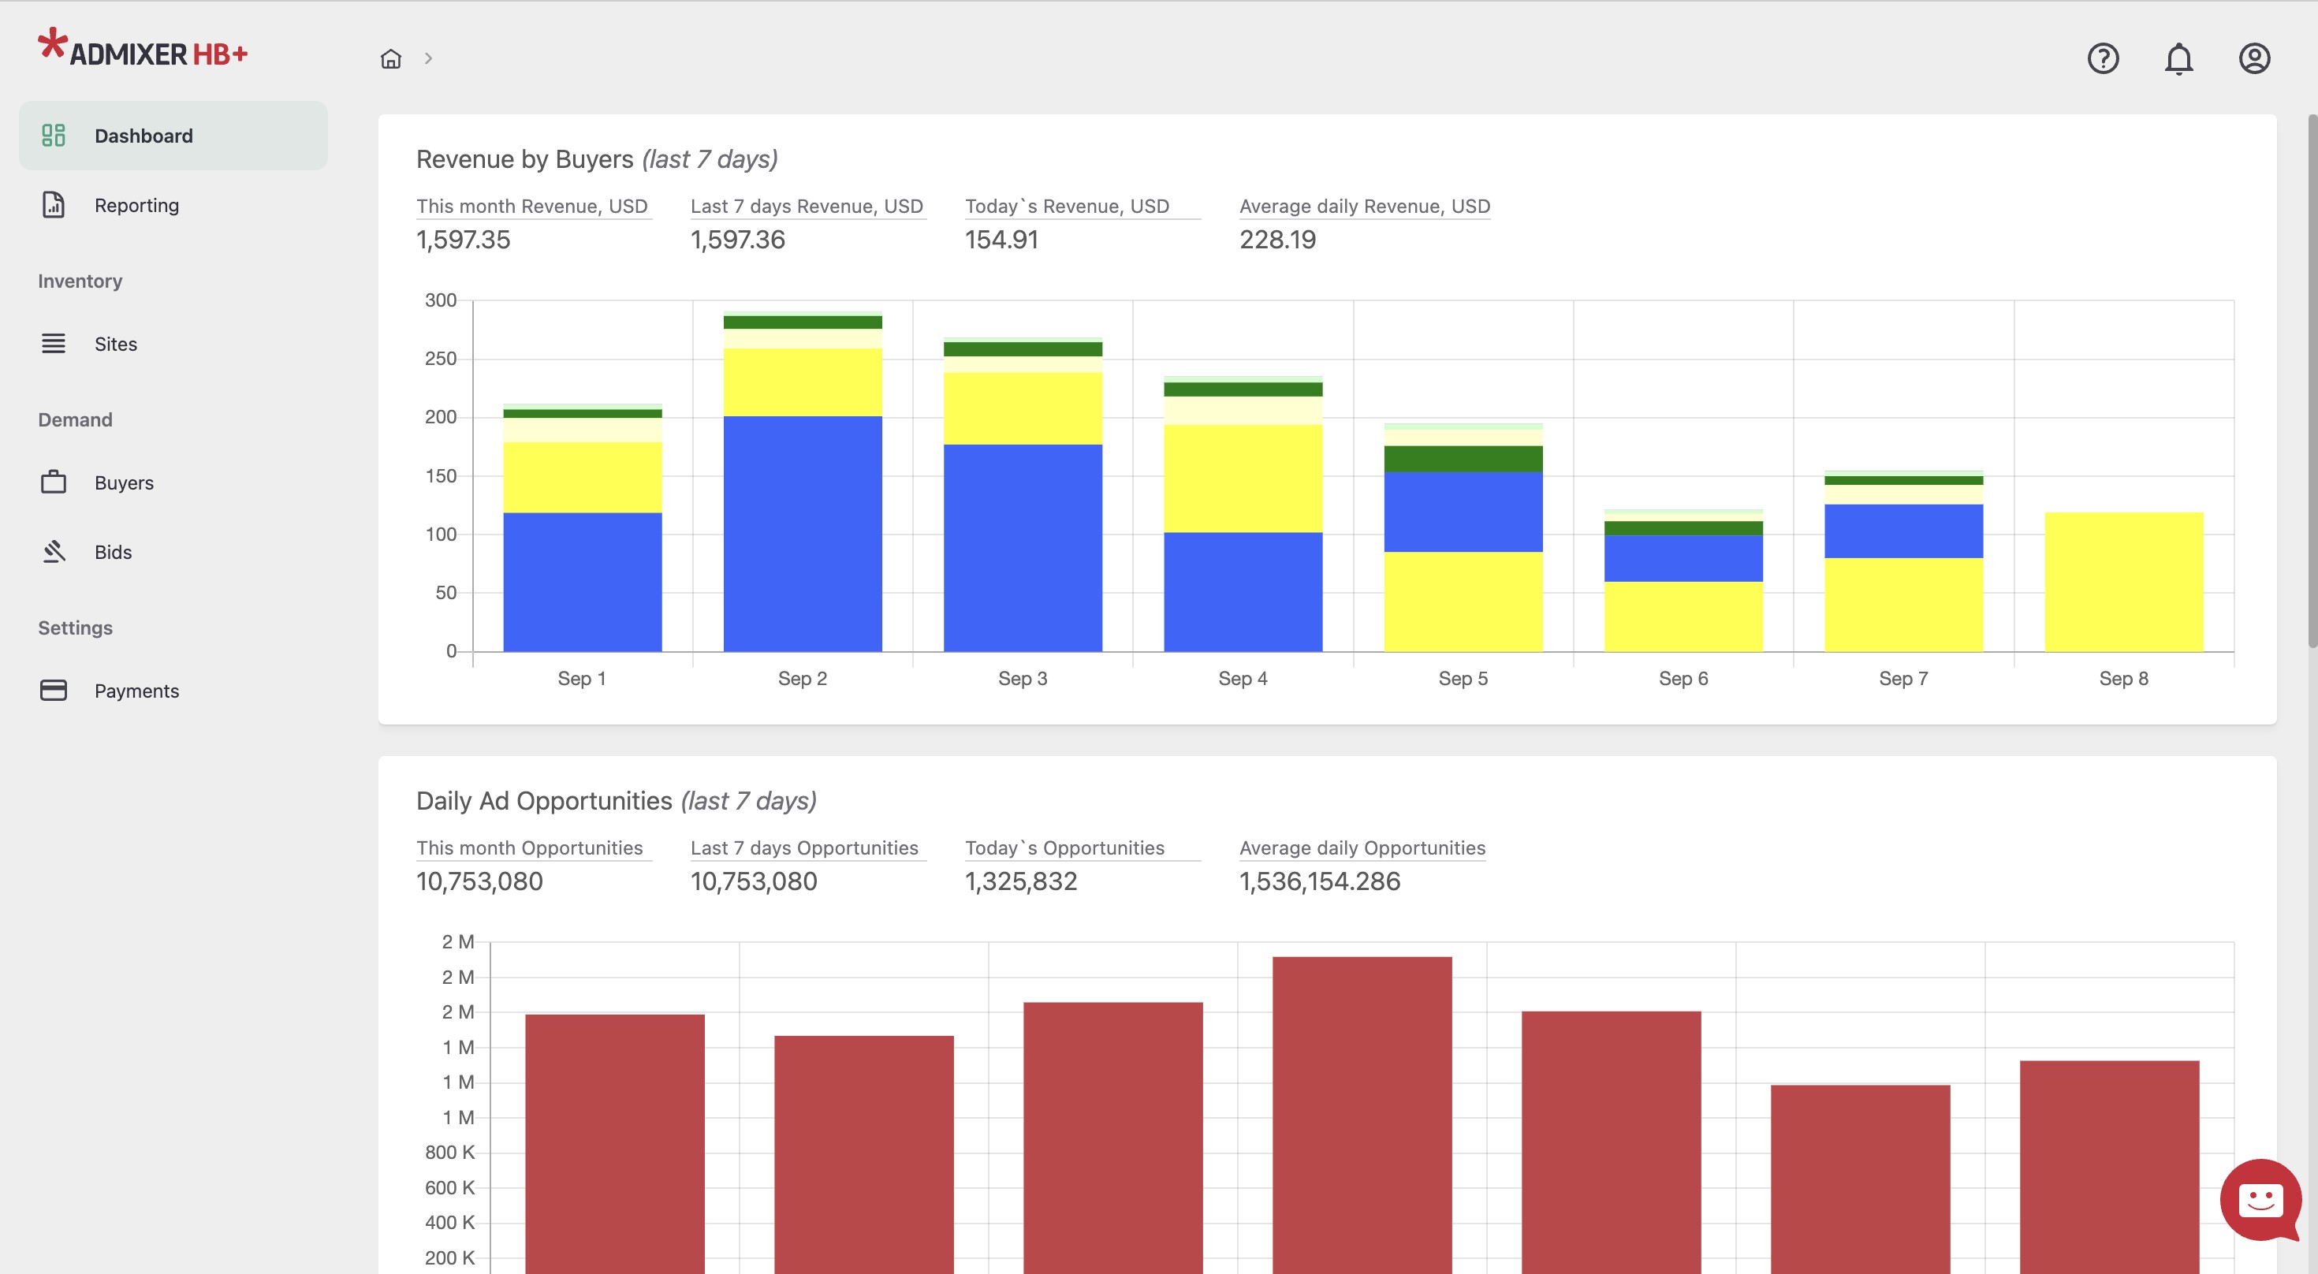
Task: Click yellow segment of Sep 2 bar
Action: click(803, 382)
